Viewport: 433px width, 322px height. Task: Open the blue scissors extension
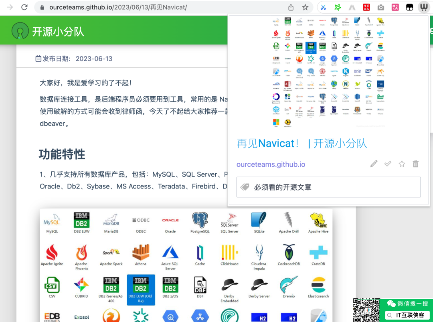coord(323,8)
